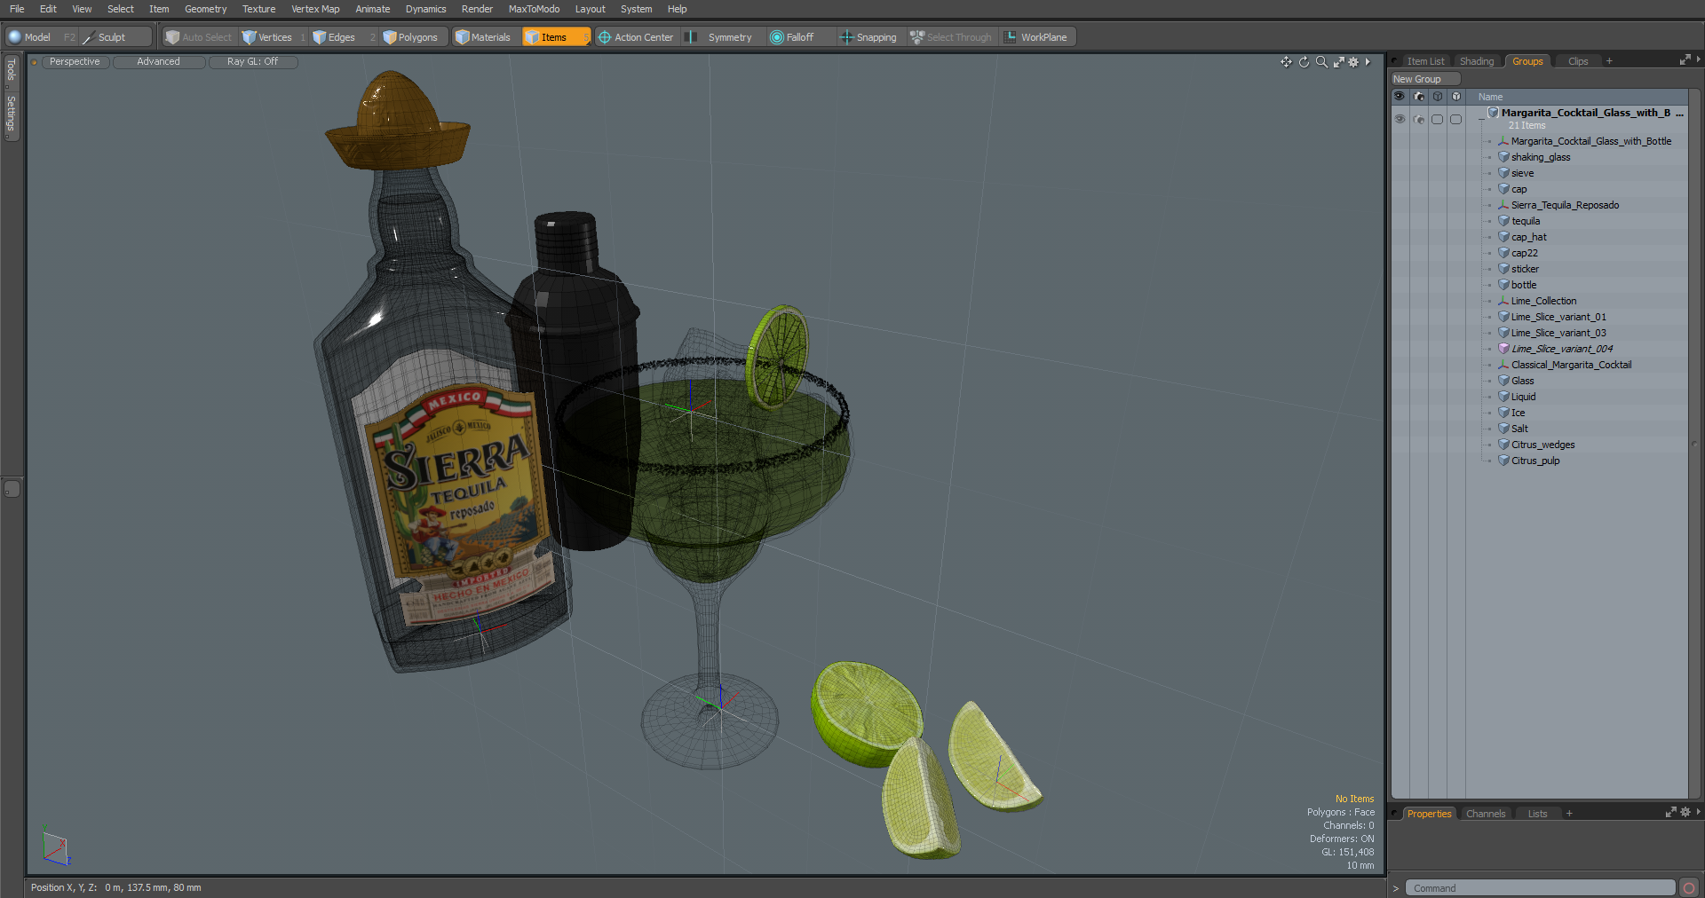Open the Geometry menu
The width and height of the screenshot is (1705, 898).
[205, 9]
